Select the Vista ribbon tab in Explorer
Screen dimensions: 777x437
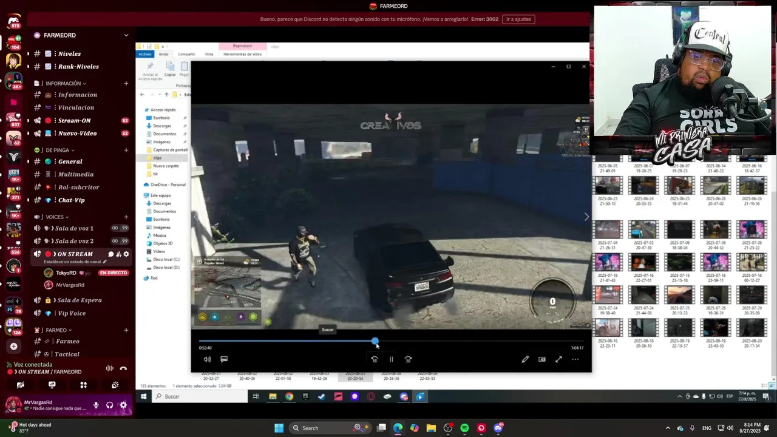(x=209, y=54)
